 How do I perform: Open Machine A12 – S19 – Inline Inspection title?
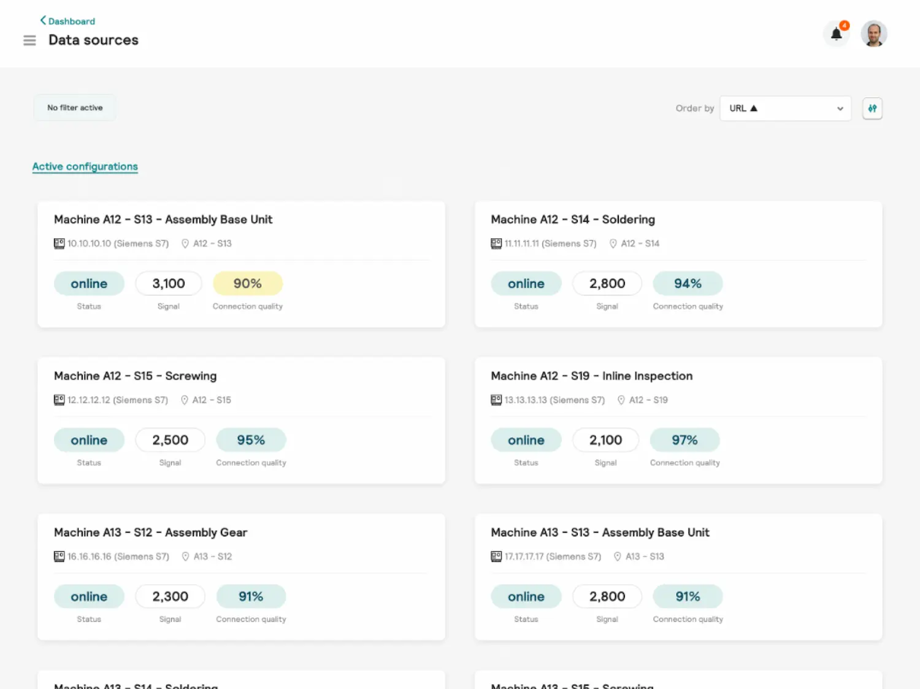(x=592, y=376)
